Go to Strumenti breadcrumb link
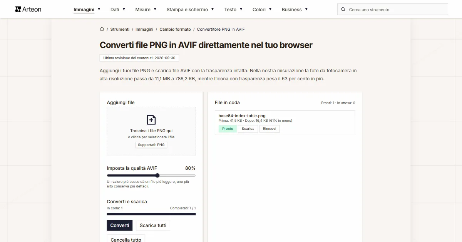Screen dimensions: 462x242 (120, 29)
